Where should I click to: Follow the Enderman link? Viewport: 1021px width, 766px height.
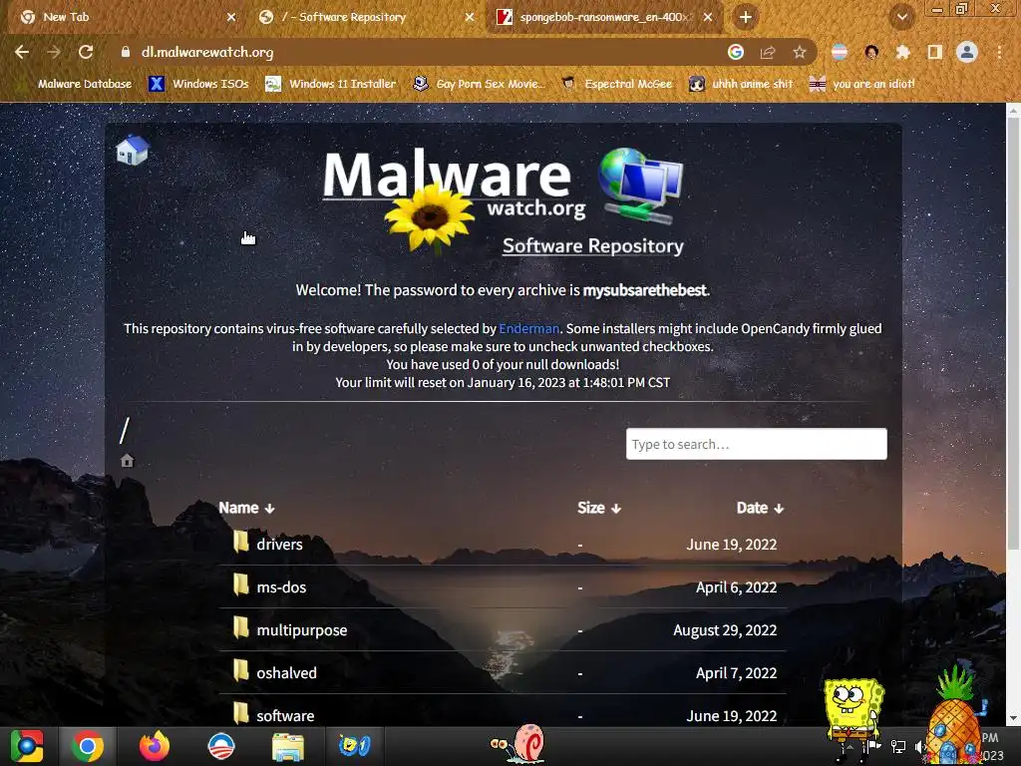point(528,328)
